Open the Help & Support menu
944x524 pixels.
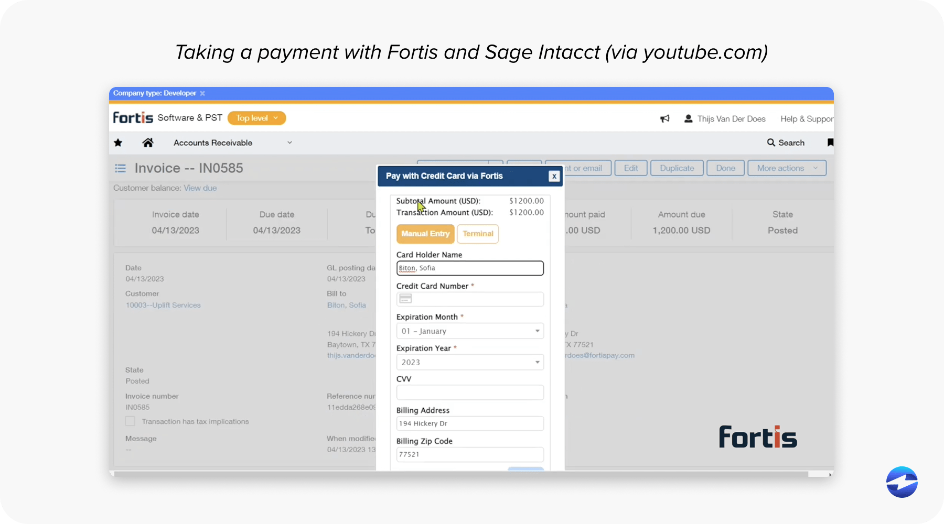[x=804, y=118]
